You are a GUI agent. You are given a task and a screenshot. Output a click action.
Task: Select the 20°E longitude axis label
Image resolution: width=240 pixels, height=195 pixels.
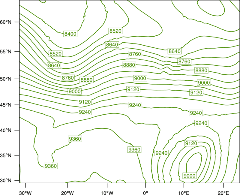pos(223,193)
